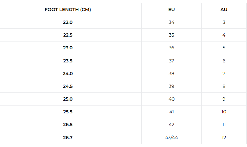Select AU size 11 cell
Screen dimensions: 247x147
pyautogui.click(x=224, y=124)
